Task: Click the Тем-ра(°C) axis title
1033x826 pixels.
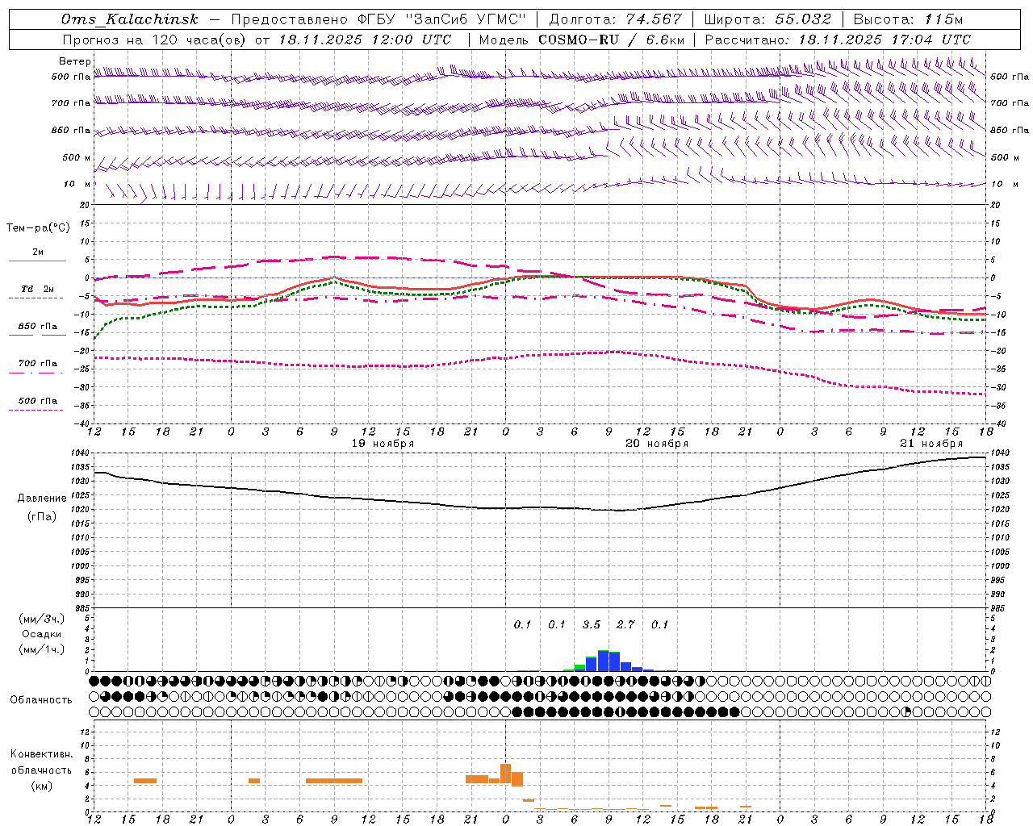Action: pyautogui.click(x=38, y=228)
